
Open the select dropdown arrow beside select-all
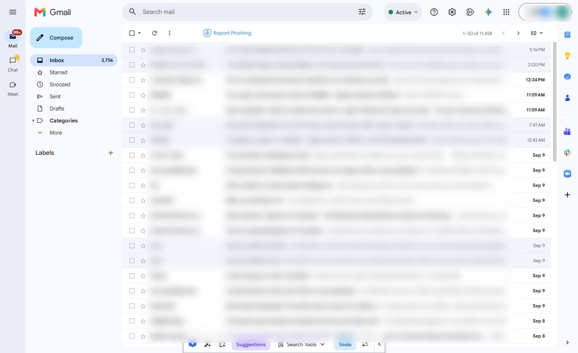139,33
